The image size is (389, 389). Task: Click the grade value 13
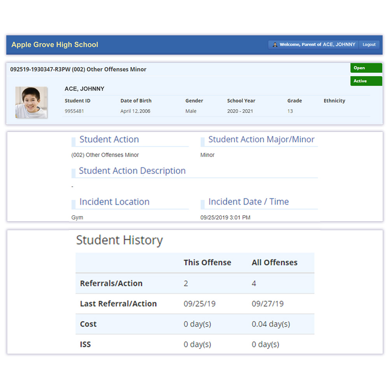pyautogui.click(x=290, y=111)
